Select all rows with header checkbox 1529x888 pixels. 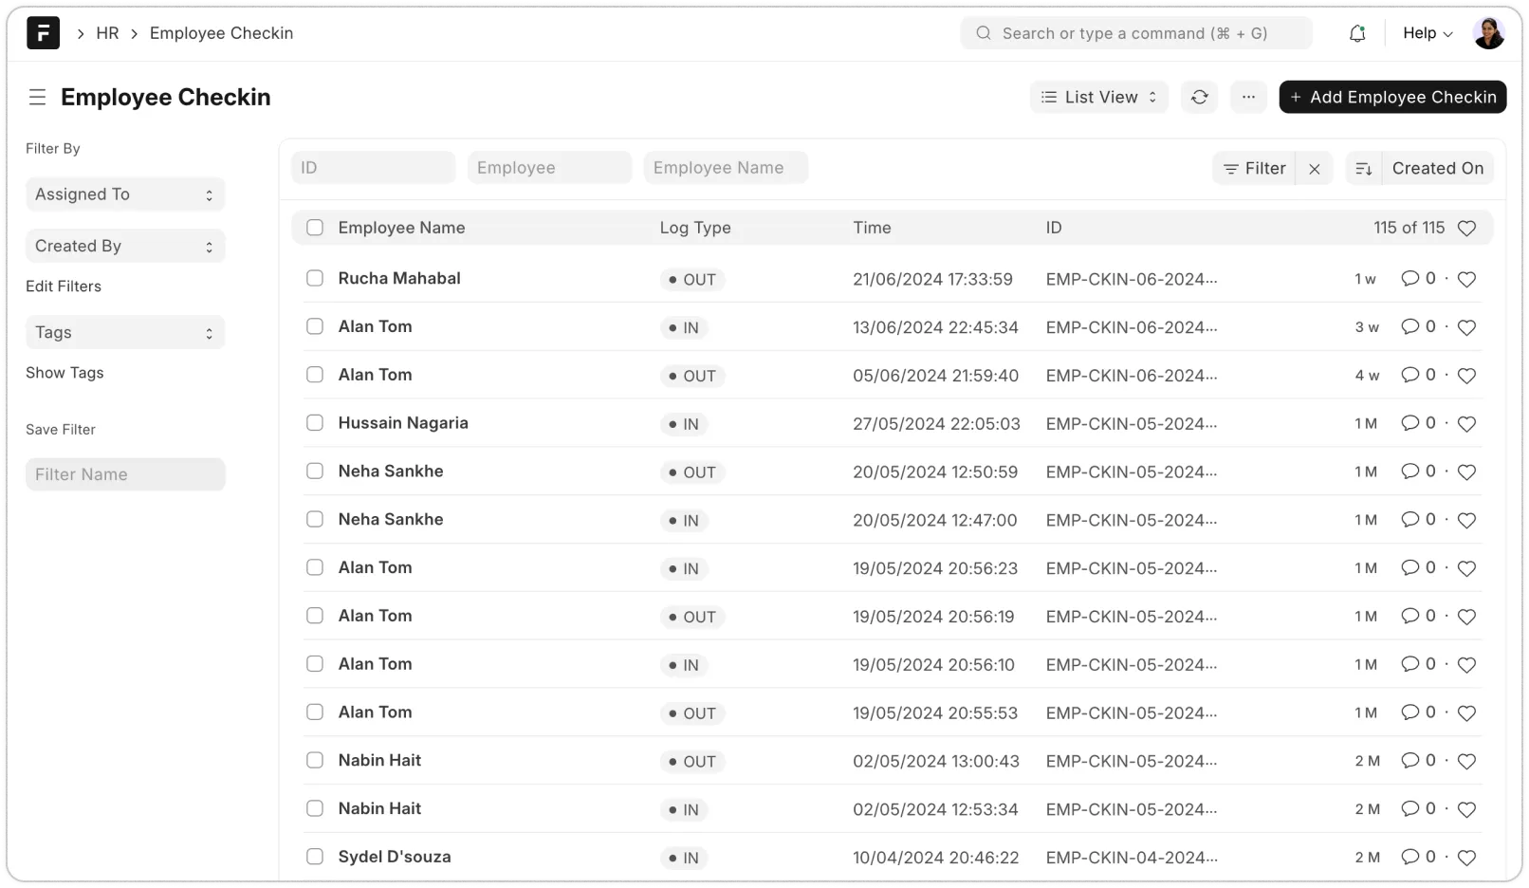(x=315, y=228)
